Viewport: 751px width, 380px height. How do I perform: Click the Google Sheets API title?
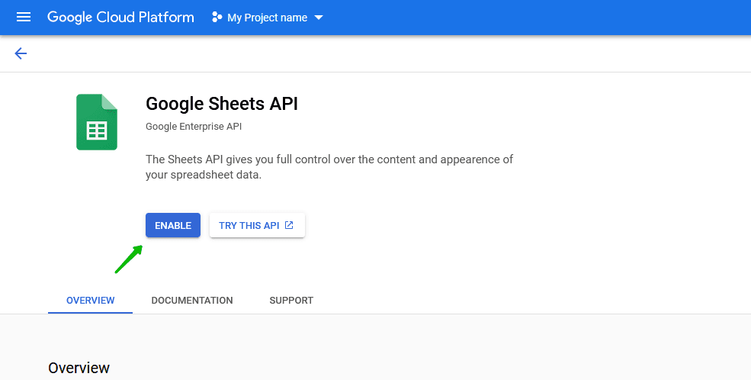[x=221, y=104]
